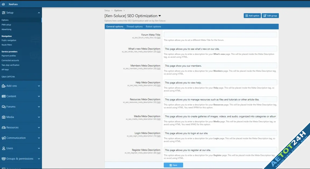Open Public navigation in sidebar

pyautogui.click(x=9, y=40)
